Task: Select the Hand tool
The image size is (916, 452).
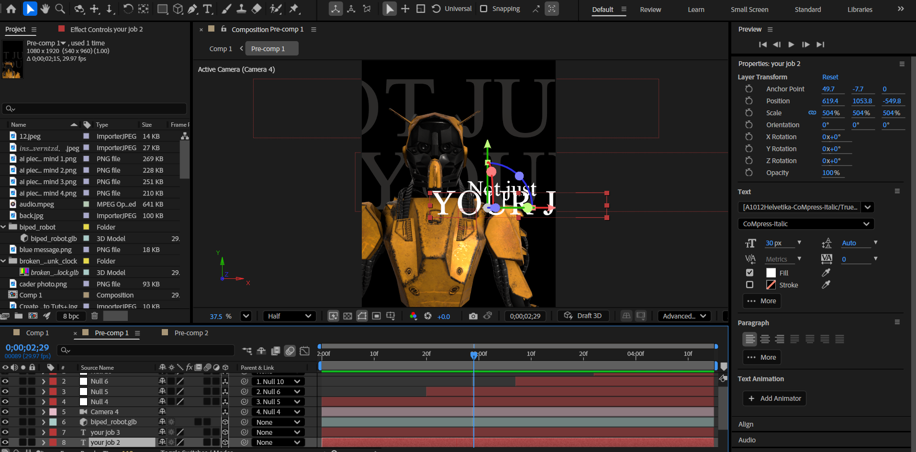Action: coord(45,9)
